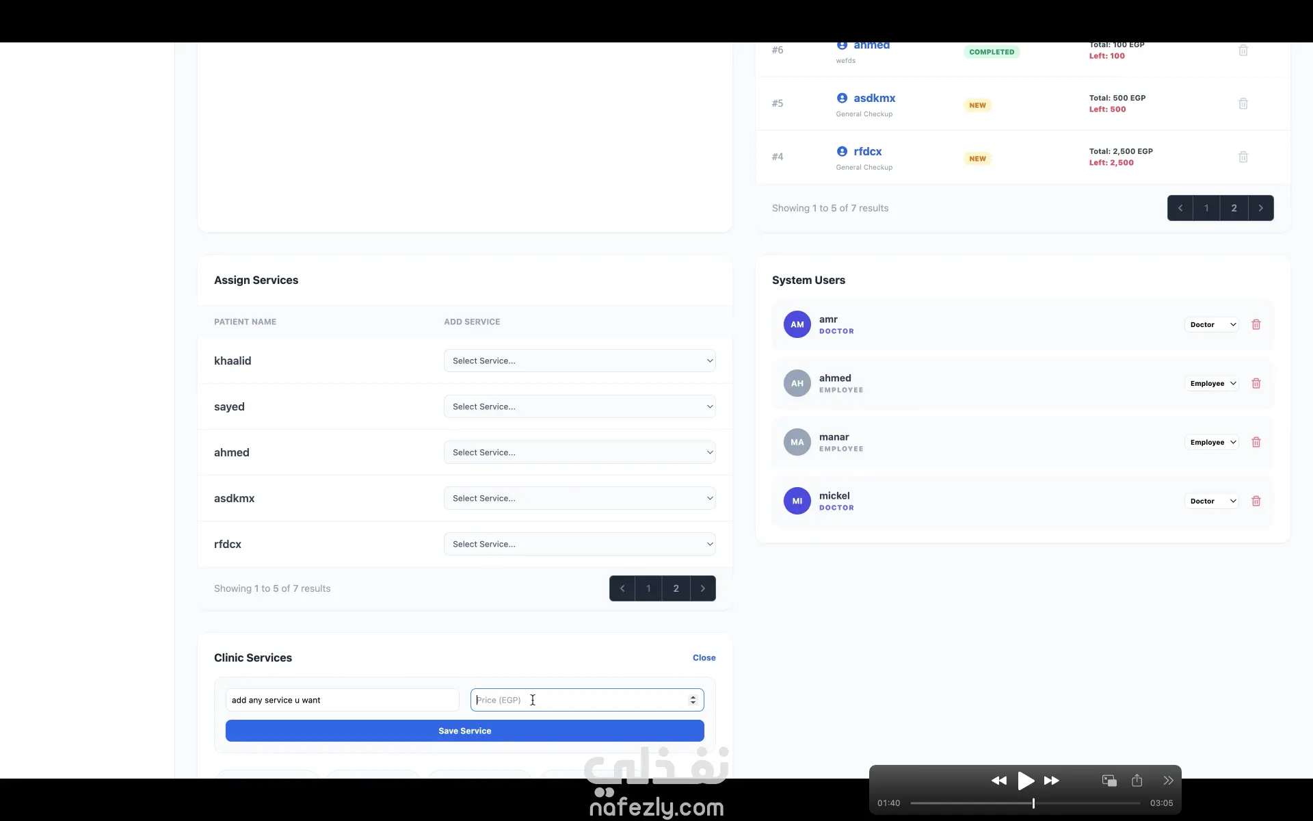
Task: Delete user amr with trash icon
Action: tap(1256, 324)
